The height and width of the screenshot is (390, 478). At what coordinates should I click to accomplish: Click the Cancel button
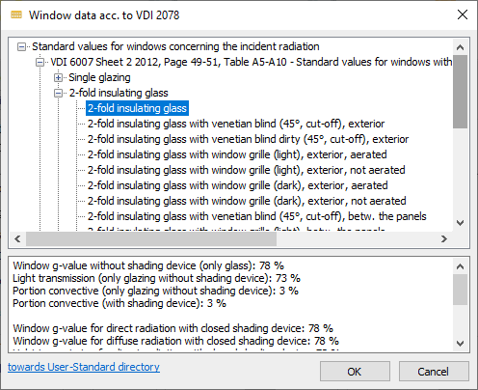(434, 372)
